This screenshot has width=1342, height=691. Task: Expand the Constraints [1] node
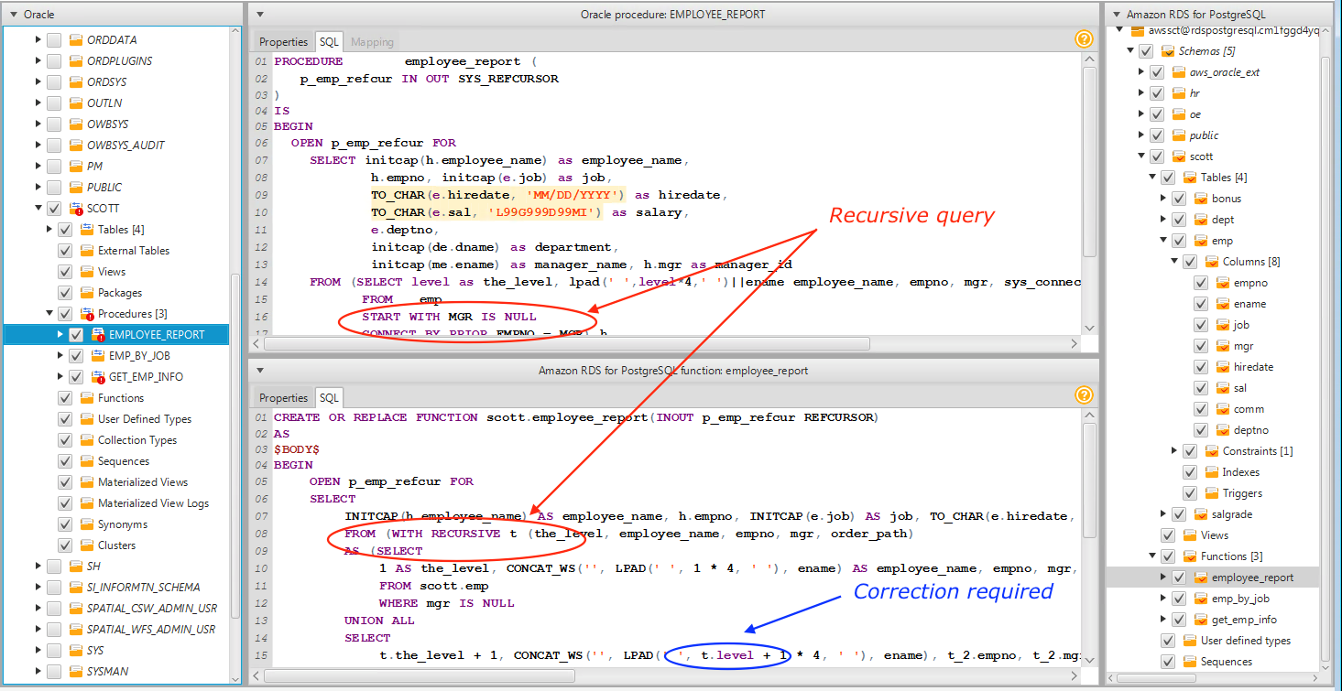[x=1174, y=451]
